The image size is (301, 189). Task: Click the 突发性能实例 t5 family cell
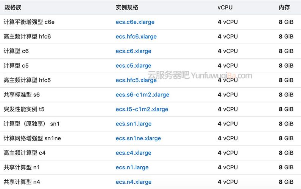click(x=24, y=109)
